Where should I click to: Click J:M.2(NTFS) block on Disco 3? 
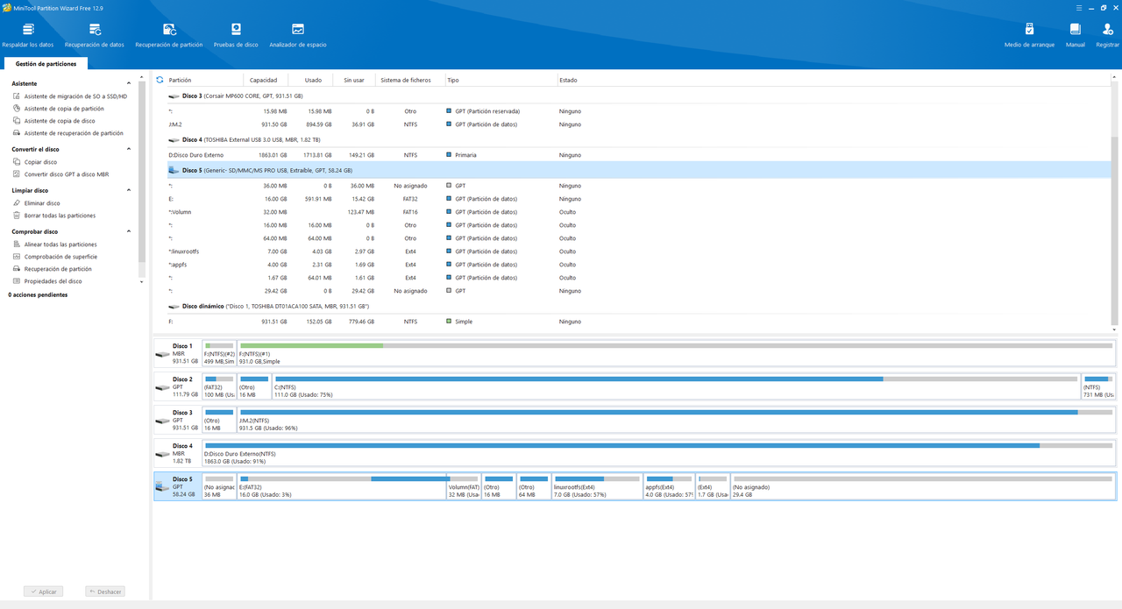[x=675, y=421]
